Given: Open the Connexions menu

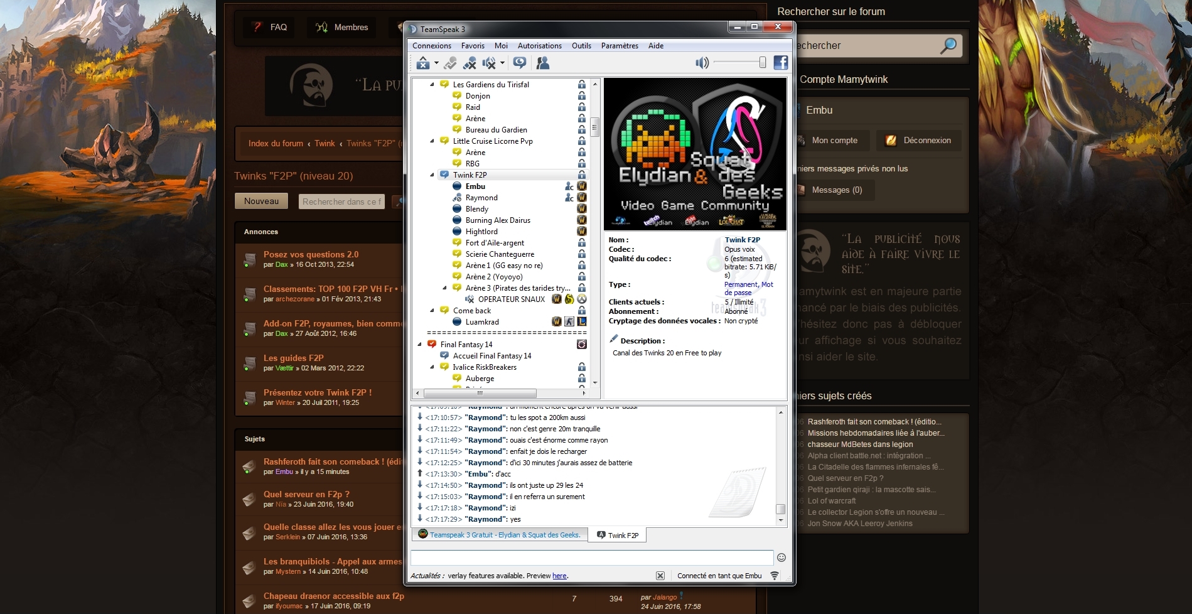Looking at the screenshot, I should click(x=432, y=46).
